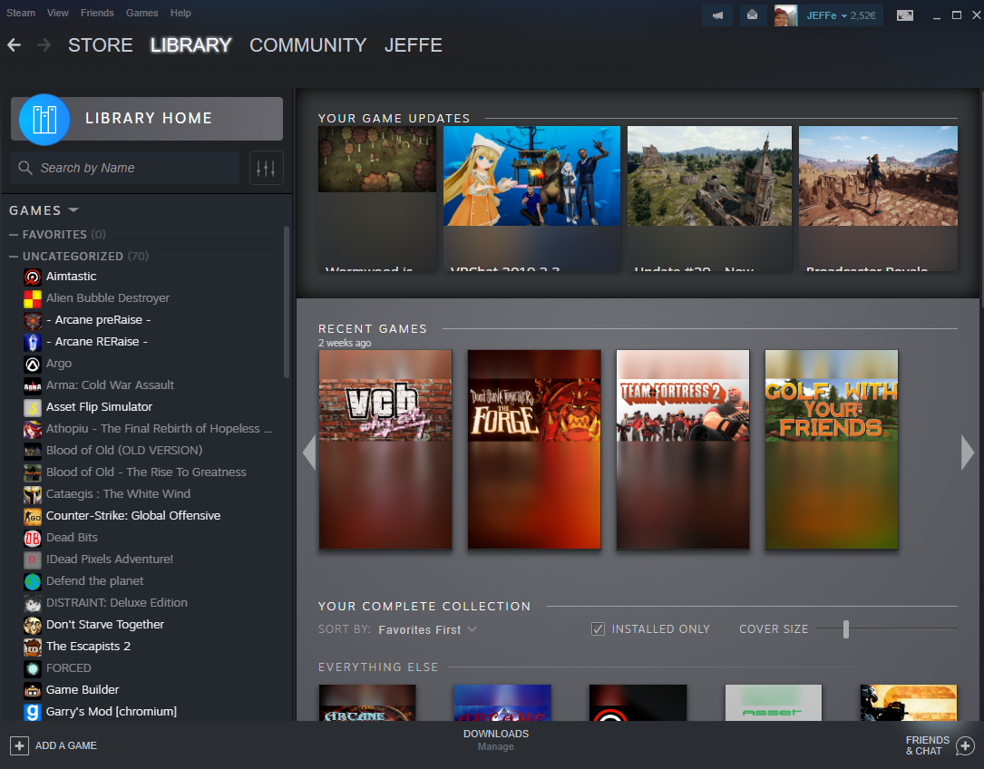The width and height of the screenshot is (984, 769).
Task: Open Team Fortress 2 game cover
Action: click(683, 450)
